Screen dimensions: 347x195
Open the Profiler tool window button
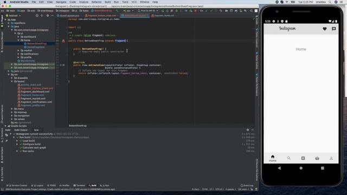point(65,185)
